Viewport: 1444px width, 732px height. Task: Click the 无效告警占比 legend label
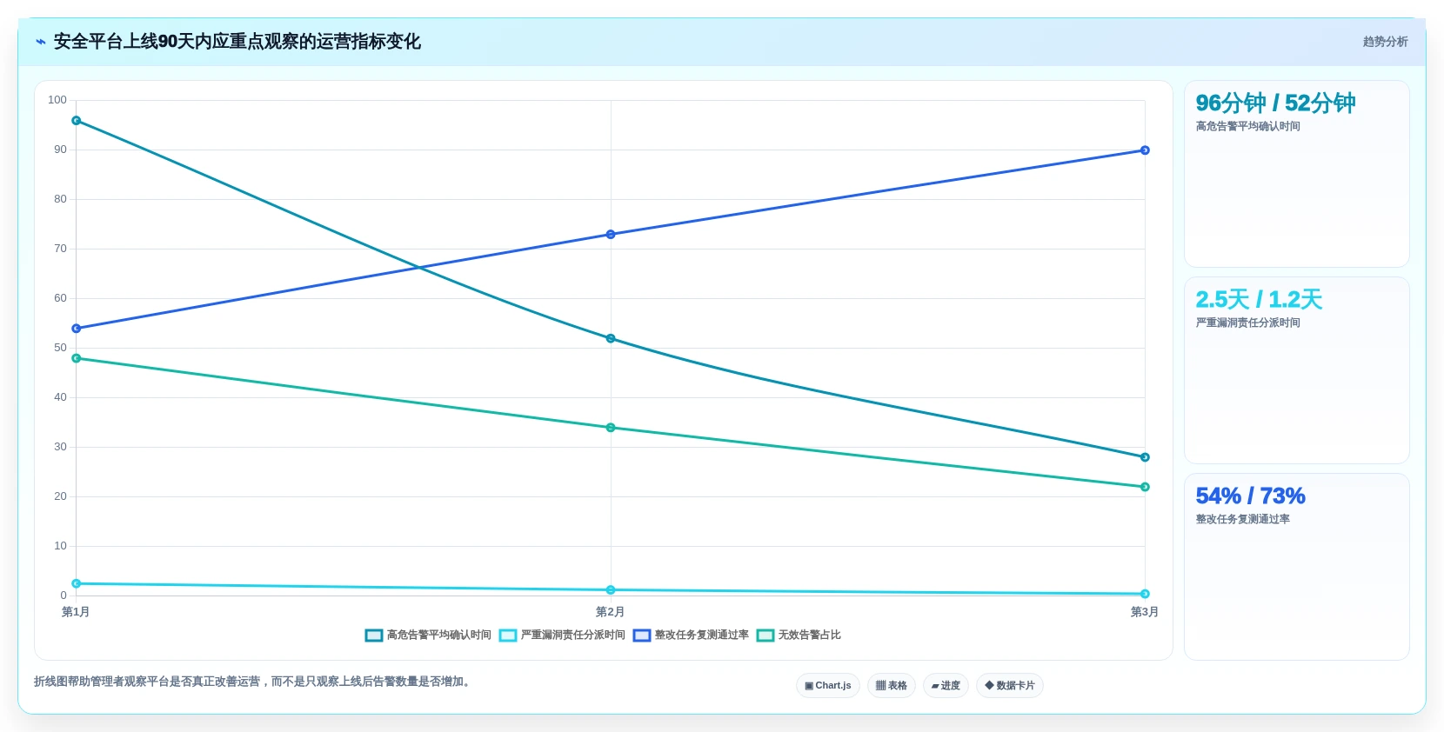(x=810, y=636)
